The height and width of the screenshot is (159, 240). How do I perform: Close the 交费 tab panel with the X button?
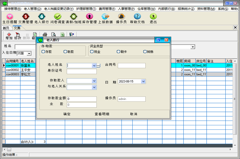click(x=235, y=27)
